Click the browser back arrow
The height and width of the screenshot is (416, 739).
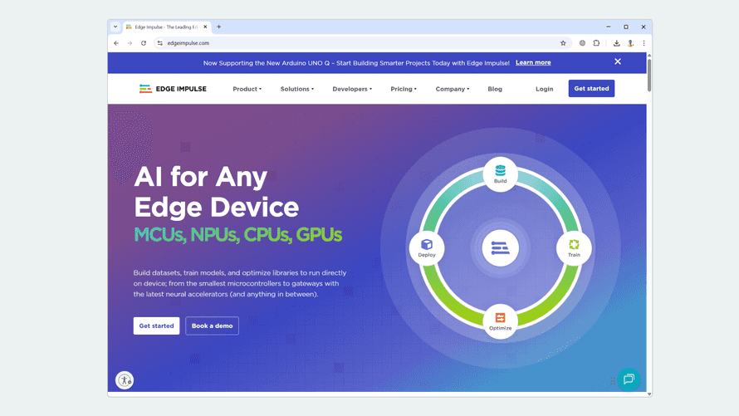116,43
